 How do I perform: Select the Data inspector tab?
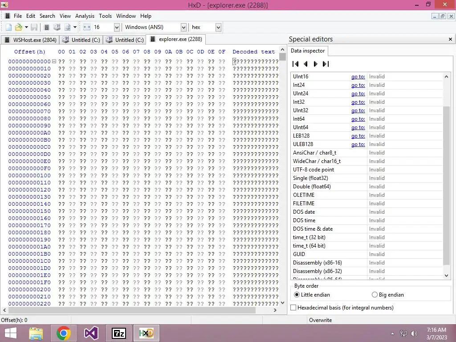pyautogui.click(x=308, y=51)
